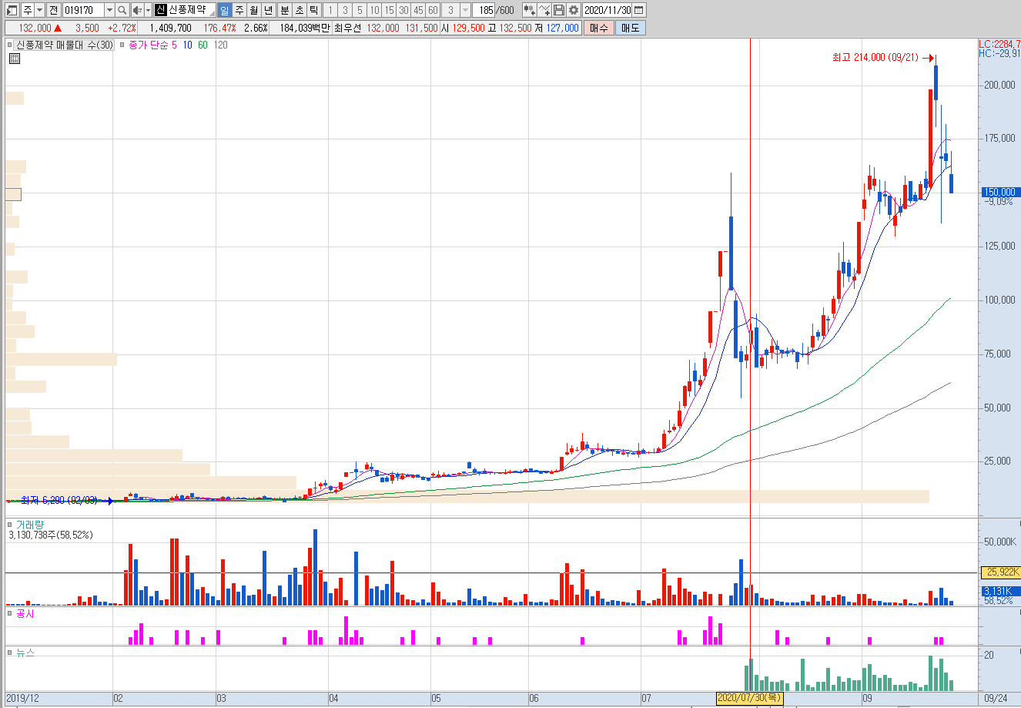Viewport: 1021px width, 708px height.
Task: Click the 2019/12 start date on time axis
Action: pos(22,698)
